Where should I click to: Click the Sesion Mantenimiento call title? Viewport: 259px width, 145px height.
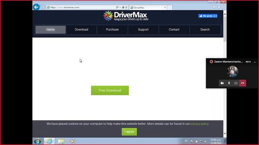point(228,62)
